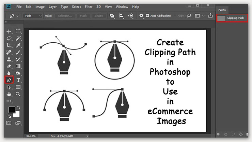Toggle Quick Mask mode icon
252x142 pixels.
click(x=9, y=122)
